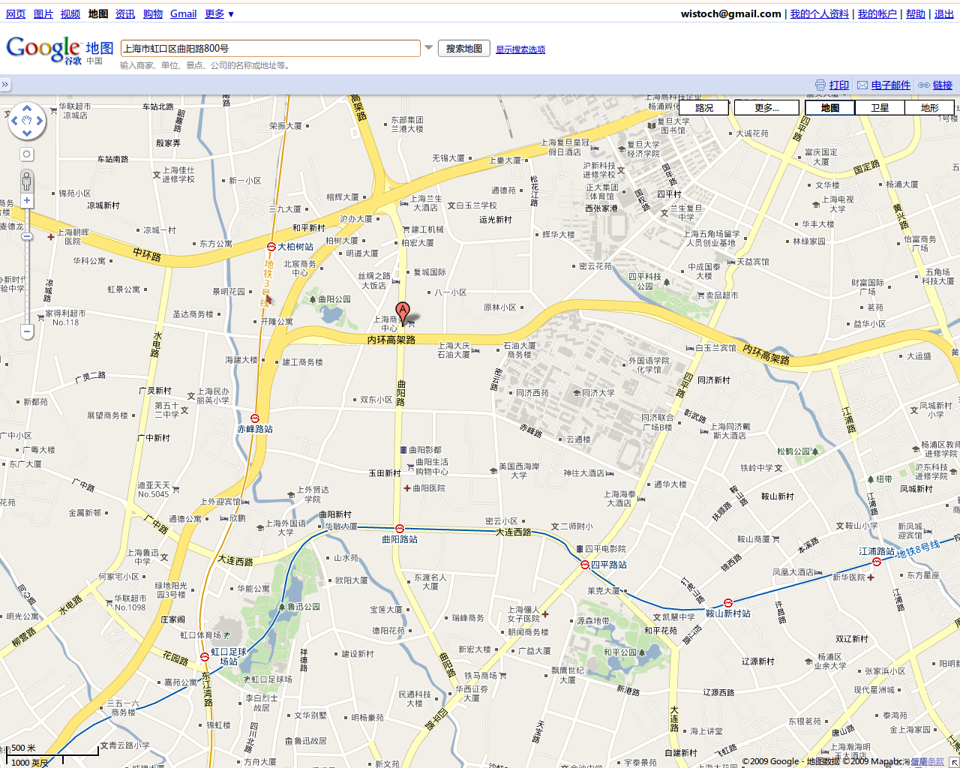Expand the left side panel with double-arrow
Viewport: 960px width, 768px height.
[5, 85]
